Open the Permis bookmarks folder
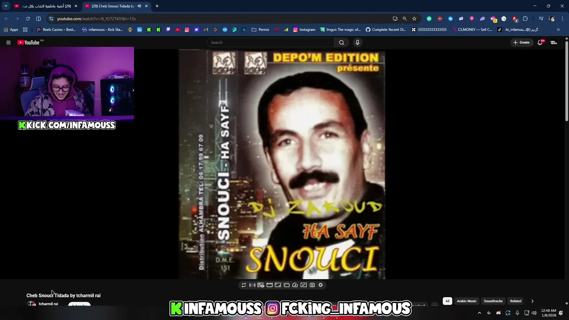Image resolution: width=569 pixels, height=320 pixels. (260, 30)
